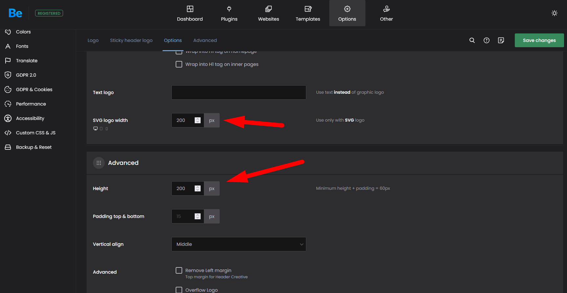This screenshot has height=293, width=567.
Task: Enable the Overflow Logo checkbox
Action: pyautogui.click(x=179, y=290)
